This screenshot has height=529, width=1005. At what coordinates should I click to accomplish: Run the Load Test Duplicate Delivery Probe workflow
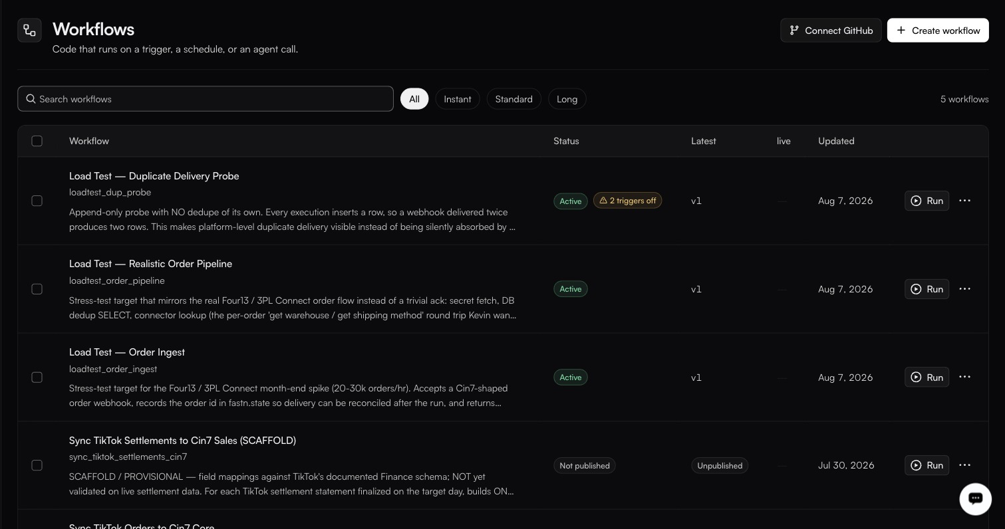coord(927,201)
